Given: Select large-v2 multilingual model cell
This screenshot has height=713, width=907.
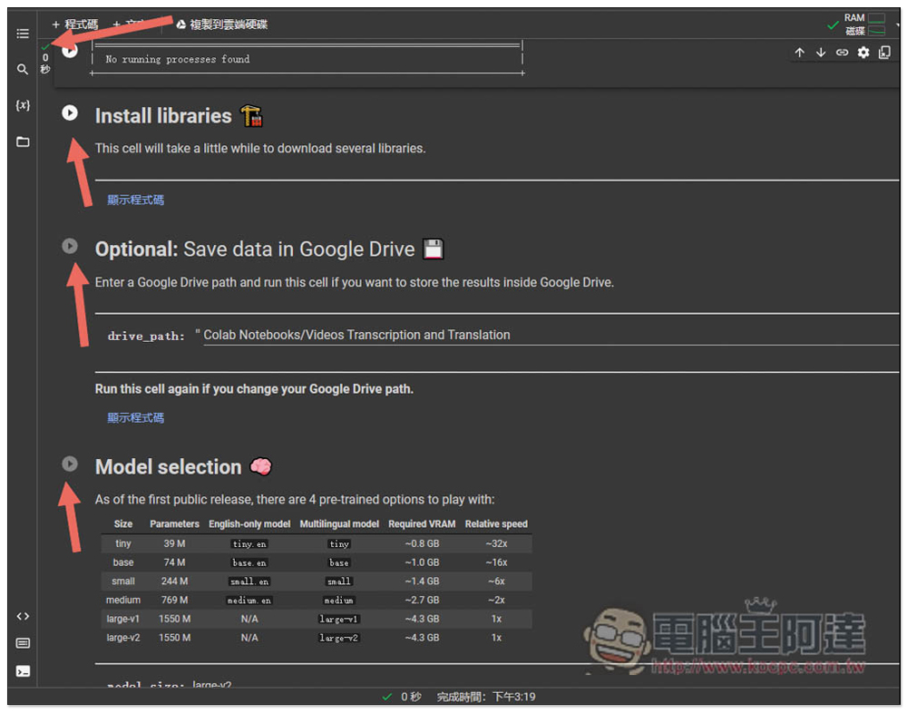Looking at the screenshot, I should point(339,638).
